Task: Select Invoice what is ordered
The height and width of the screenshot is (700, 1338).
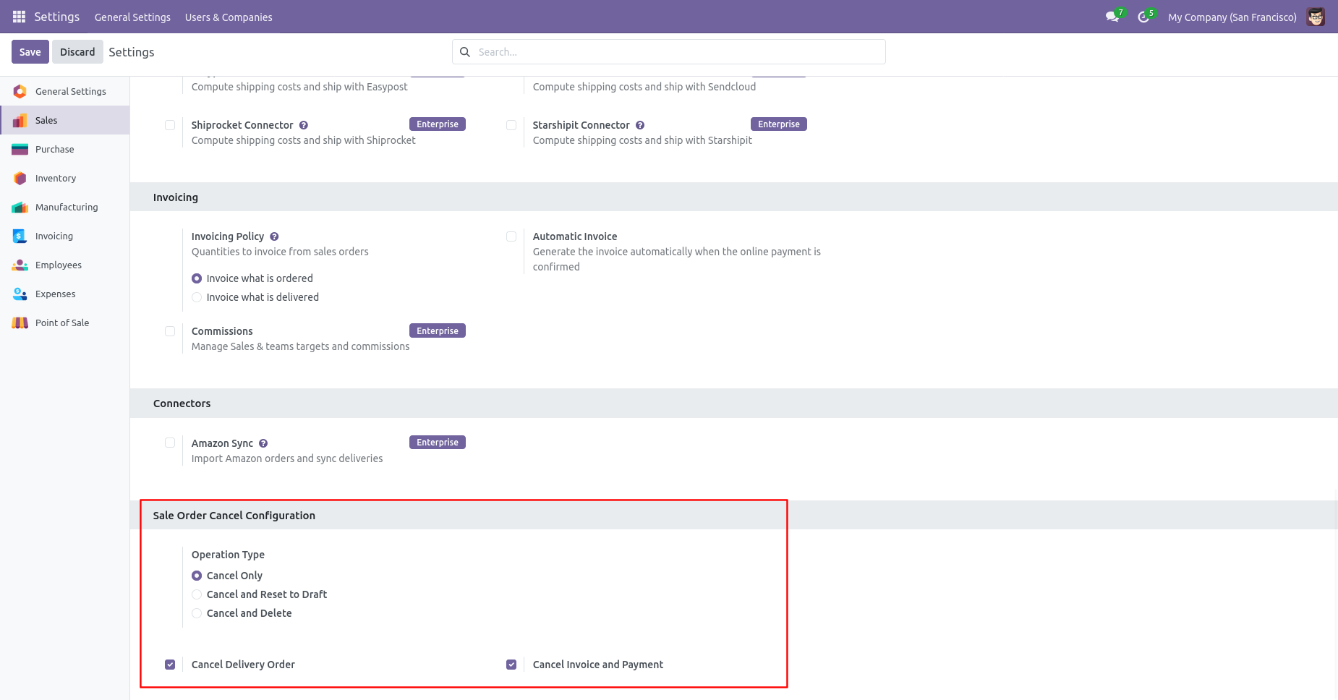Action: [x=197, y=278]
